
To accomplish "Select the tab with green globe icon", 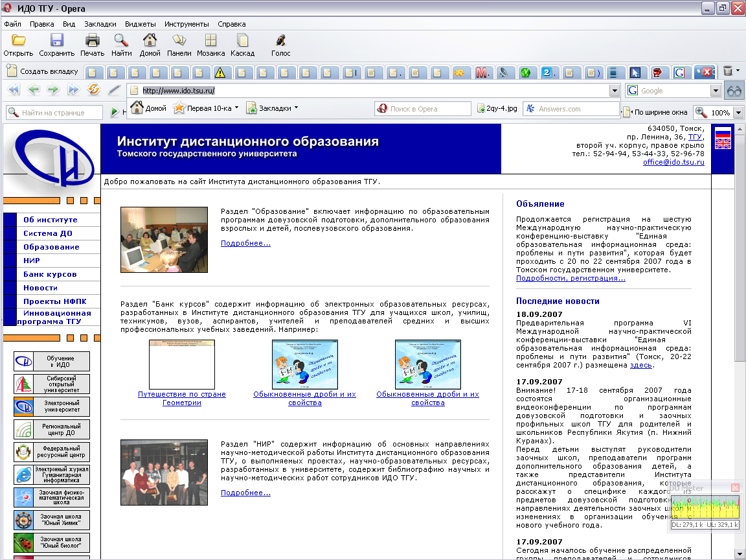I will click(x=525, y=73).
